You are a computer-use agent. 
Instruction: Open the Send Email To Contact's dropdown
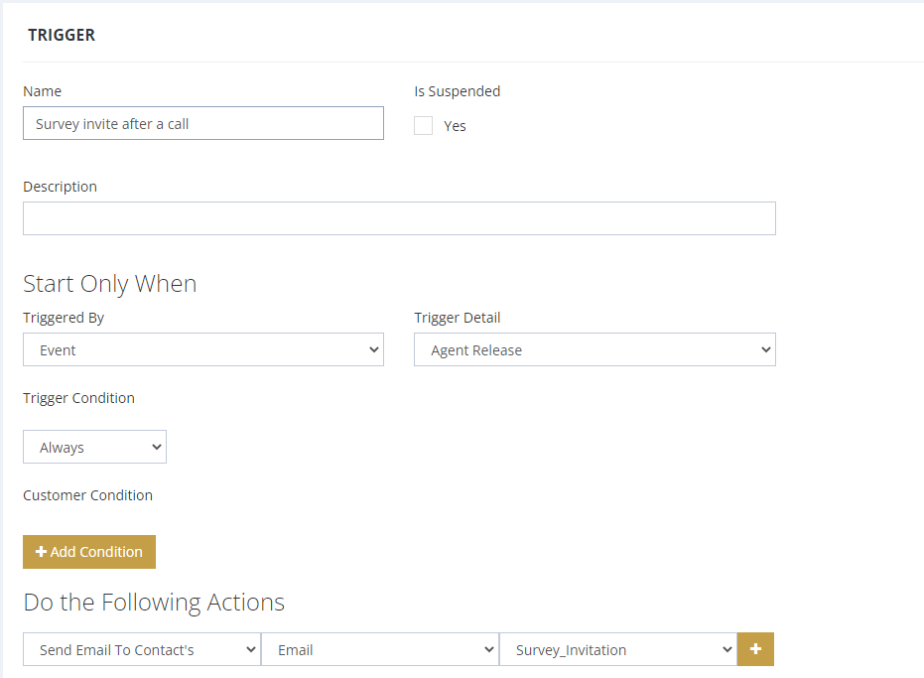tap(142, 649)
